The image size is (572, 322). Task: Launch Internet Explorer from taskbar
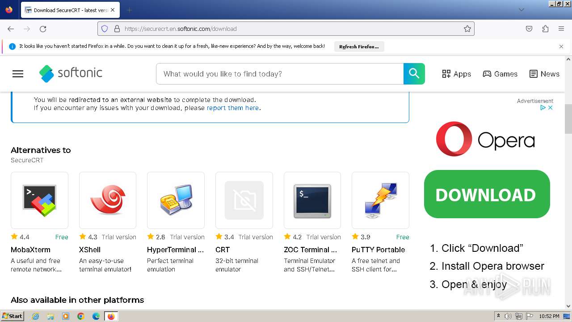pos(35,316)
